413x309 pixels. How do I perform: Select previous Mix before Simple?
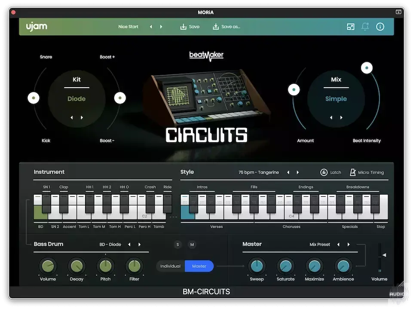[331, 117]
